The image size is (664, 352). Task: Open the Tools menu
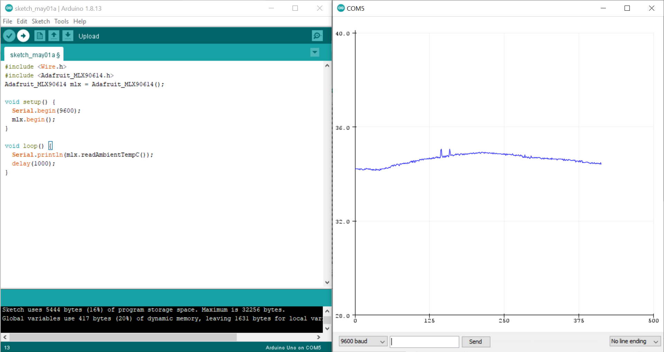(x=61, y=21)
